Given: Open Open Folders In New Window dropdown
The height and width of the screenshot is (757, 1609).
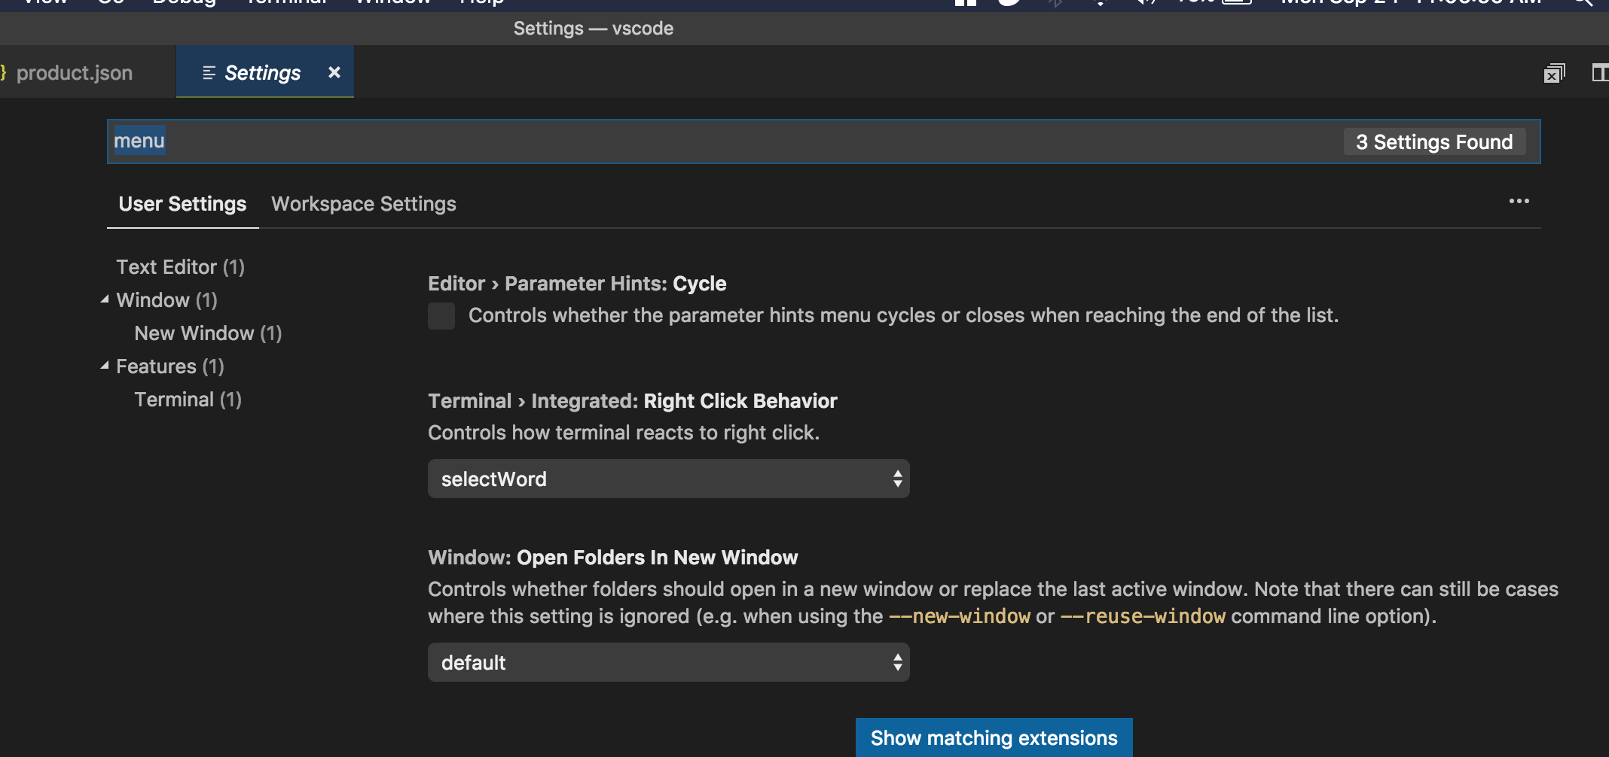Looking at the screenshot, I should point(668,662).
